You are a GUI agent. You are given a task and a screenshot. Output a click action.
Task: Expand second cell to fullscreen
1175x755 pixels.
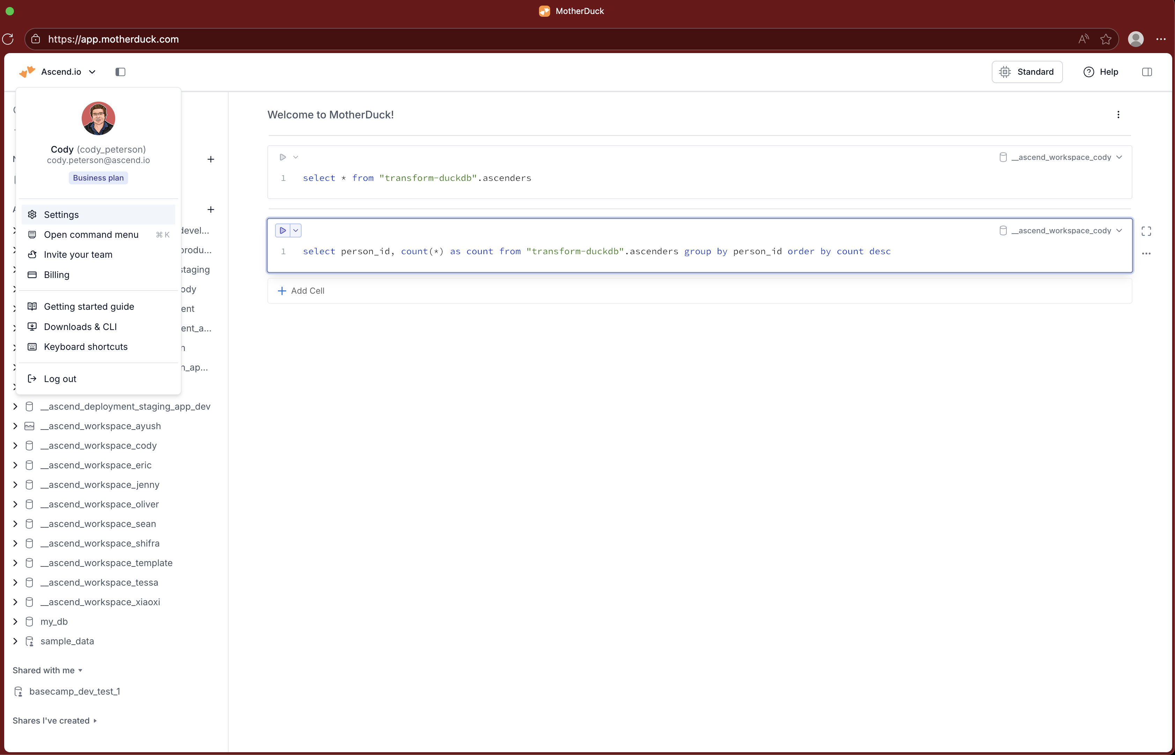tap(1146, 231)
